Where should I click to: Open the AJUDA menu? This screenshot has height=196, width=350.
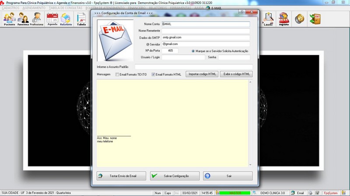pos(199,8)
